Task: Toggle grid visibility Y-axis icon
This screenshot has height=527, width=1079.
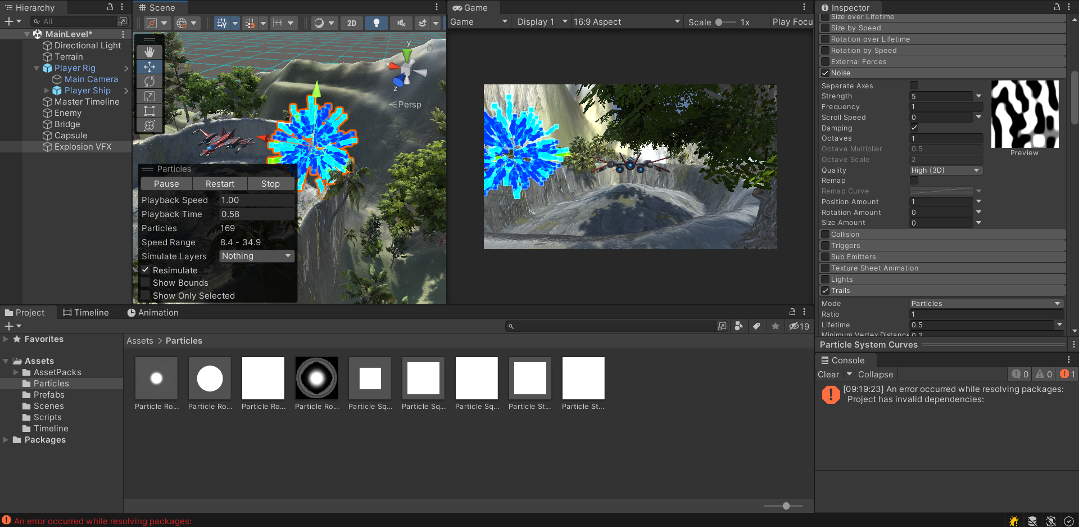Action: pyautogui.click(x=222, y=23)
